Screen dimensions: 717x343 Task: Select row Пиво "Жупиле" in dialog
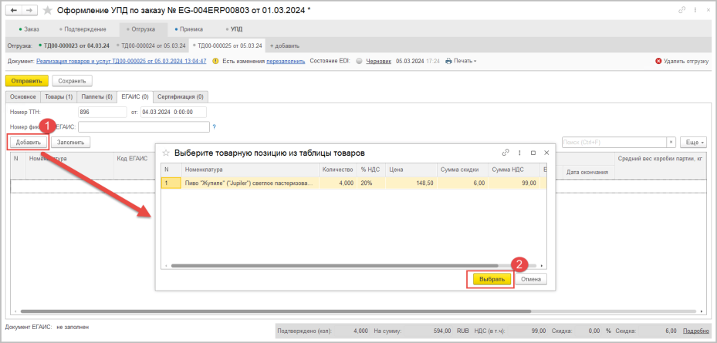point(354,183)
